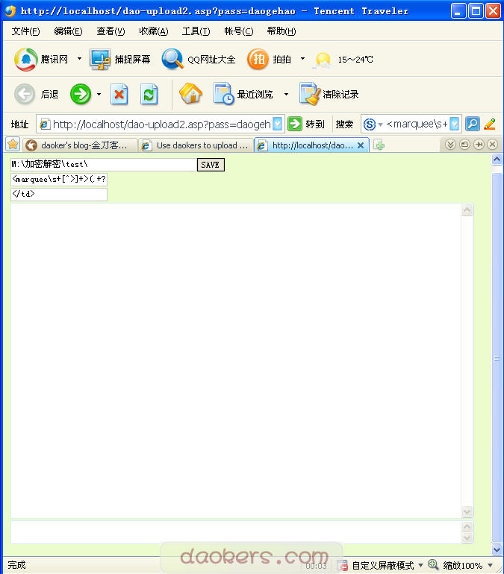Click the tab bar arrow-right round icon
504x574 pixels.
[x=479, y=145]
